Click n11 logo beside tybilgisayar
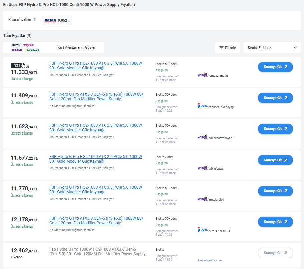304x269 pixels. [202, 168]
